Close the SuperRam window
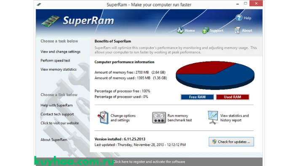The image size is (295, 166). tap(256, 3)
